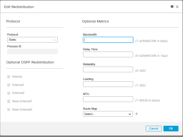Select the Optional OSPF Redistribution heading
183x137 pixels.
coord(30,62)
